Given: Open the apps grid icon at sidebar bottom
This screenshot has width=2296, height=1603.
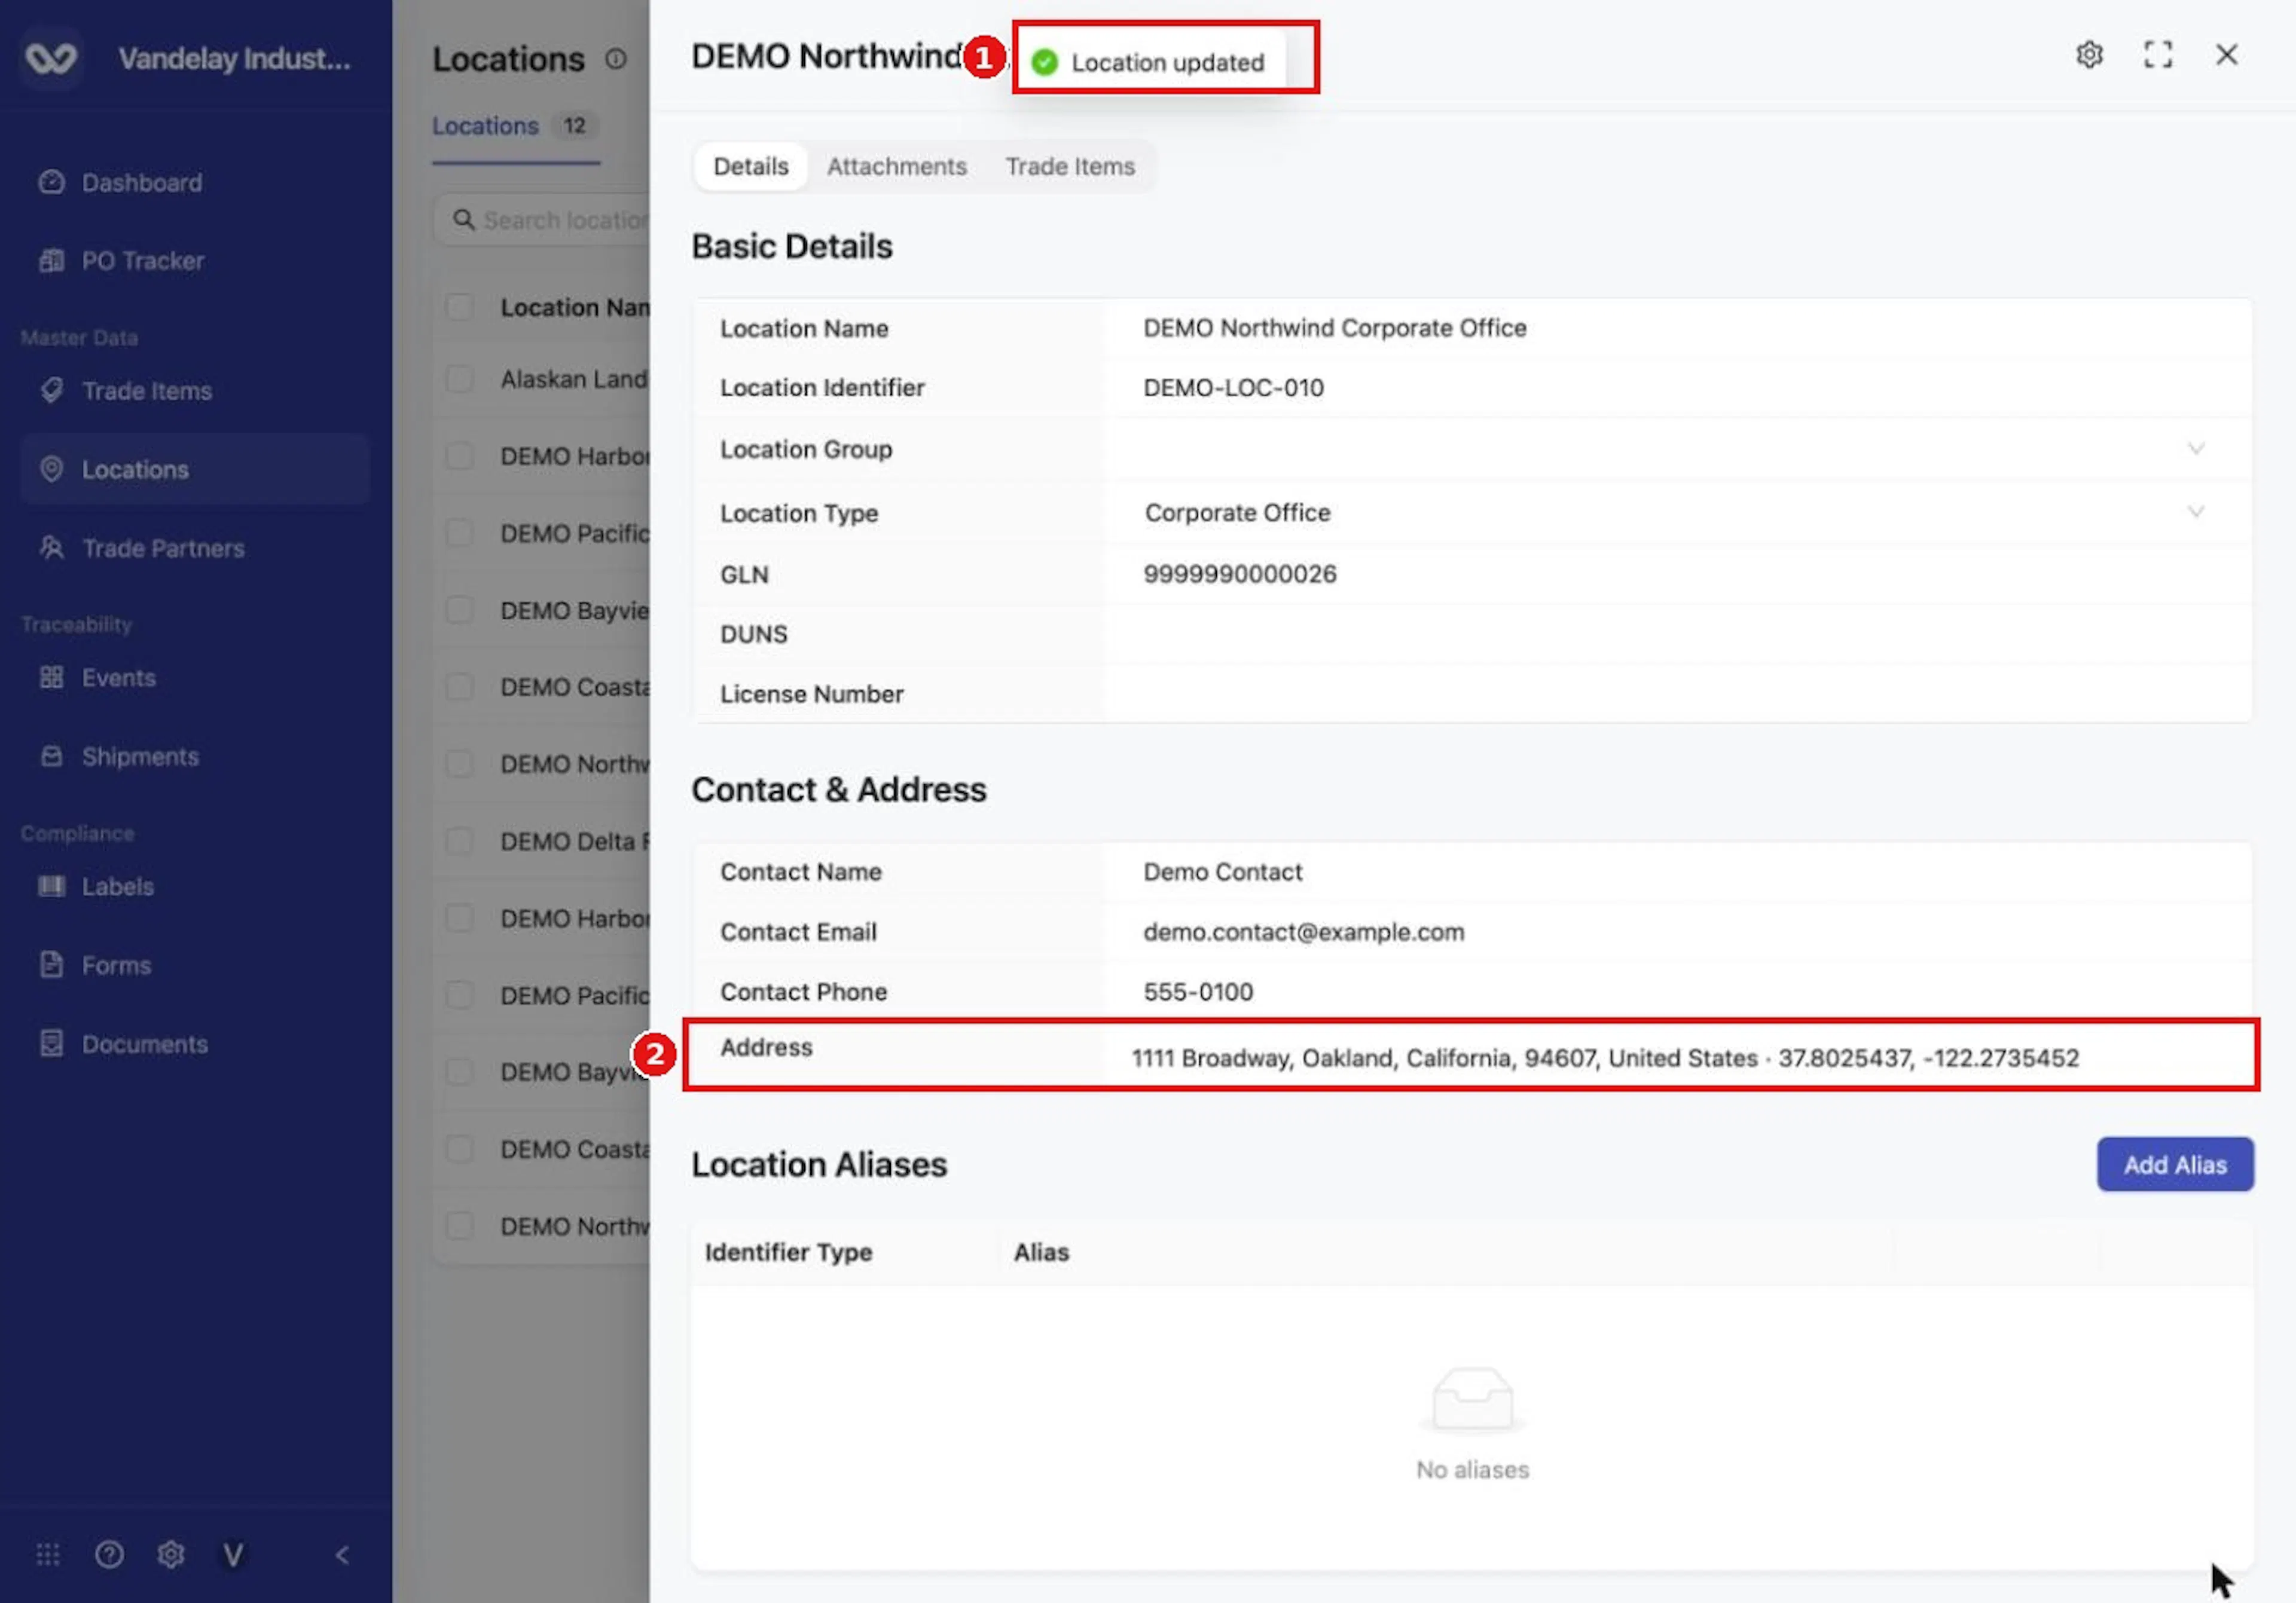Looking at the screenshot, I should [x=48, y=1555].
